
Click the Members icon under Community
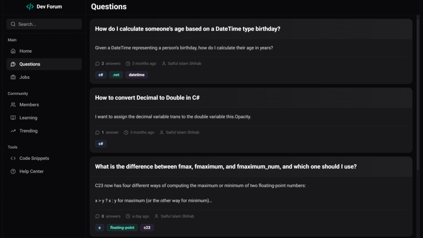(x=13, y=104)
